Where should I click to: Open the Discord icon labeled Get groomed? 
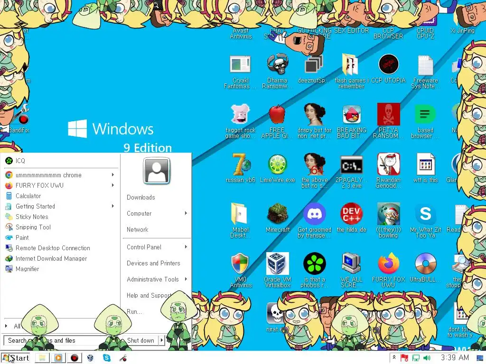(314, 214)
